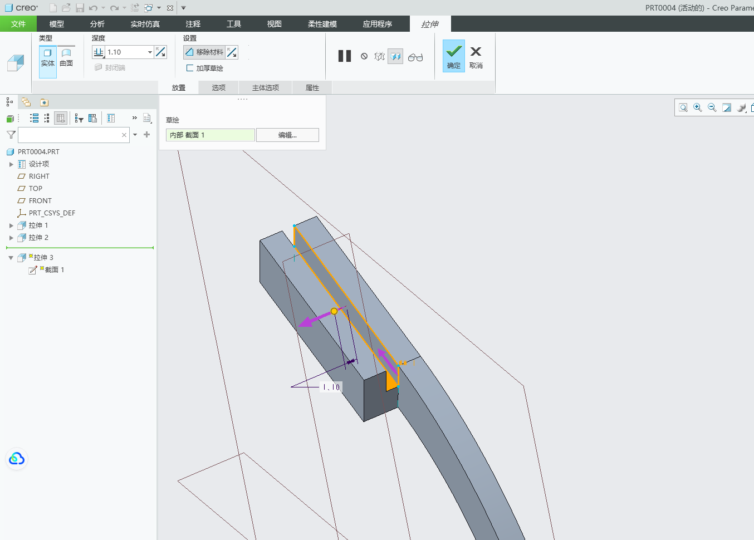This screenshot has height=540, width=754.
Task: Cancel the extrude with 取消 X icon
Action: click(x=476, y=56)
